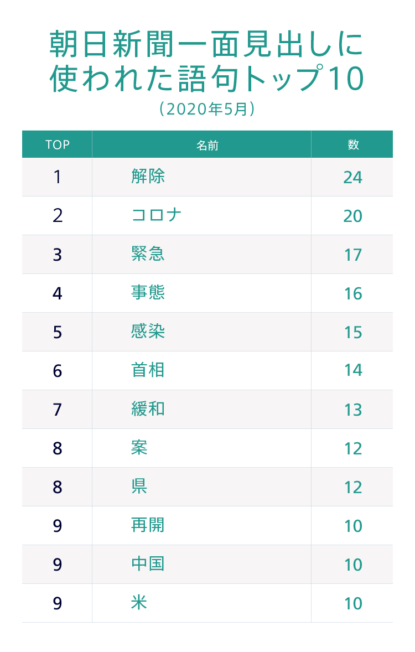Screen dimensions: 415x652
Task: Click the 首相 entry
Action: 148,370
